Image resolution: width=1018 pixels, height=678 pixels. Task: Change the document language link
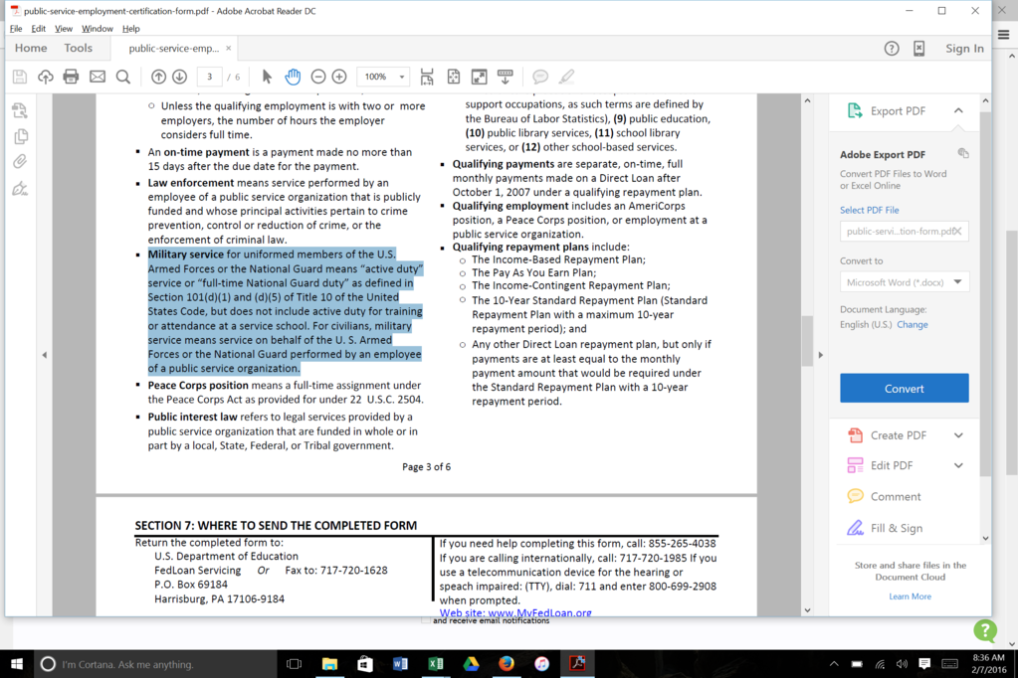click(x=913, y=324)
